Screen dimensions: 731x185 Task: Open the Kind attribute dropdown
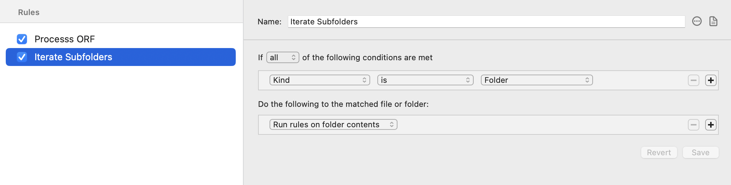[319, 80]
